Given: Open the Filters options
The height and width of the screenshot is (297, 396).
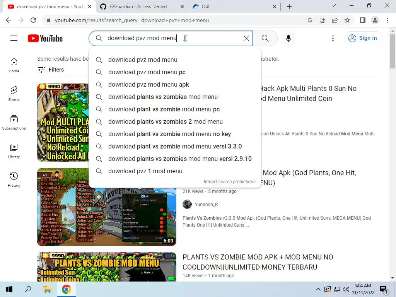Looking at the screenshot, I should tap(51, 70).
